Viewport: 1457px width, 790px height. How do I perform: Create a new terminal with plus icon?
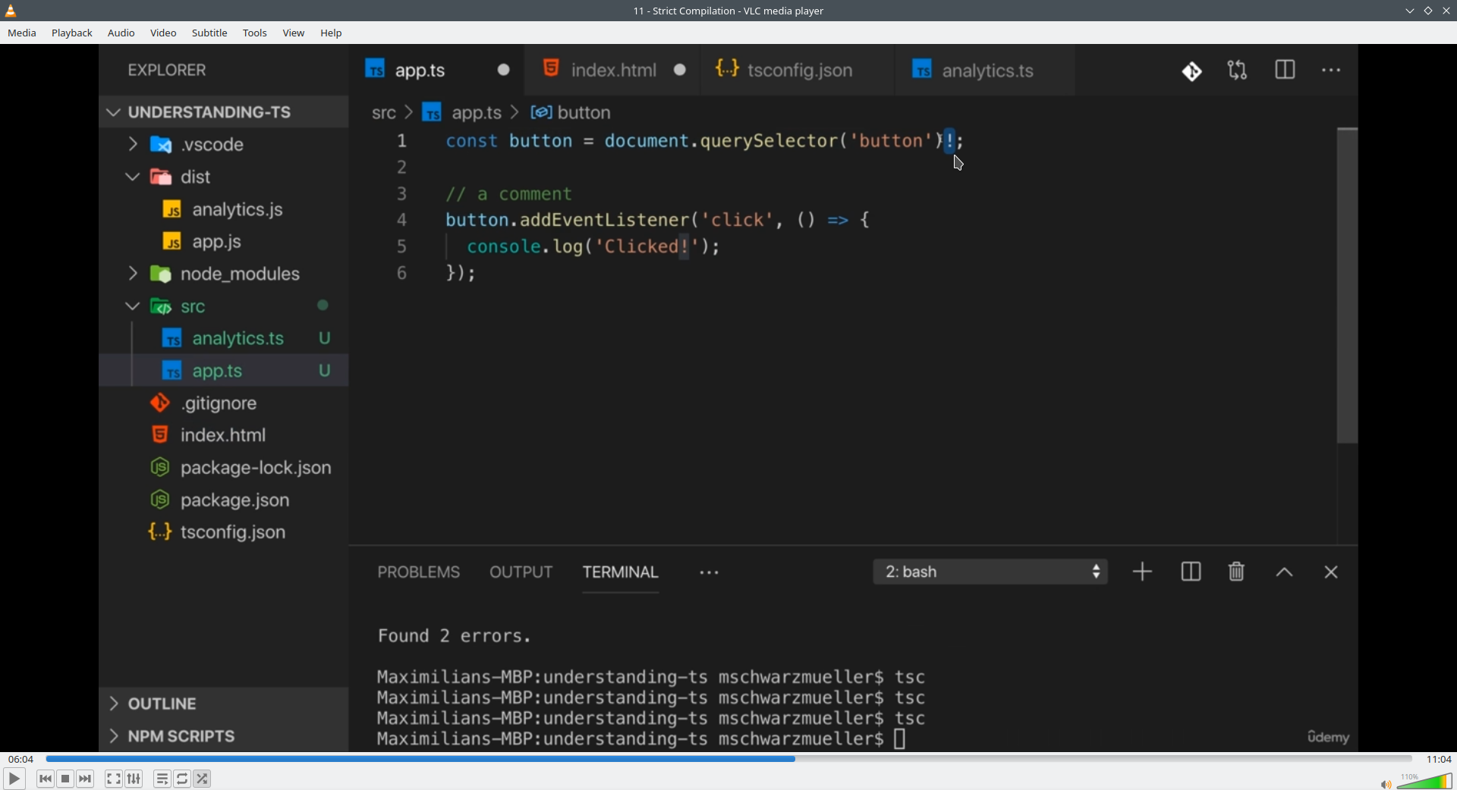coord(1143,572)
